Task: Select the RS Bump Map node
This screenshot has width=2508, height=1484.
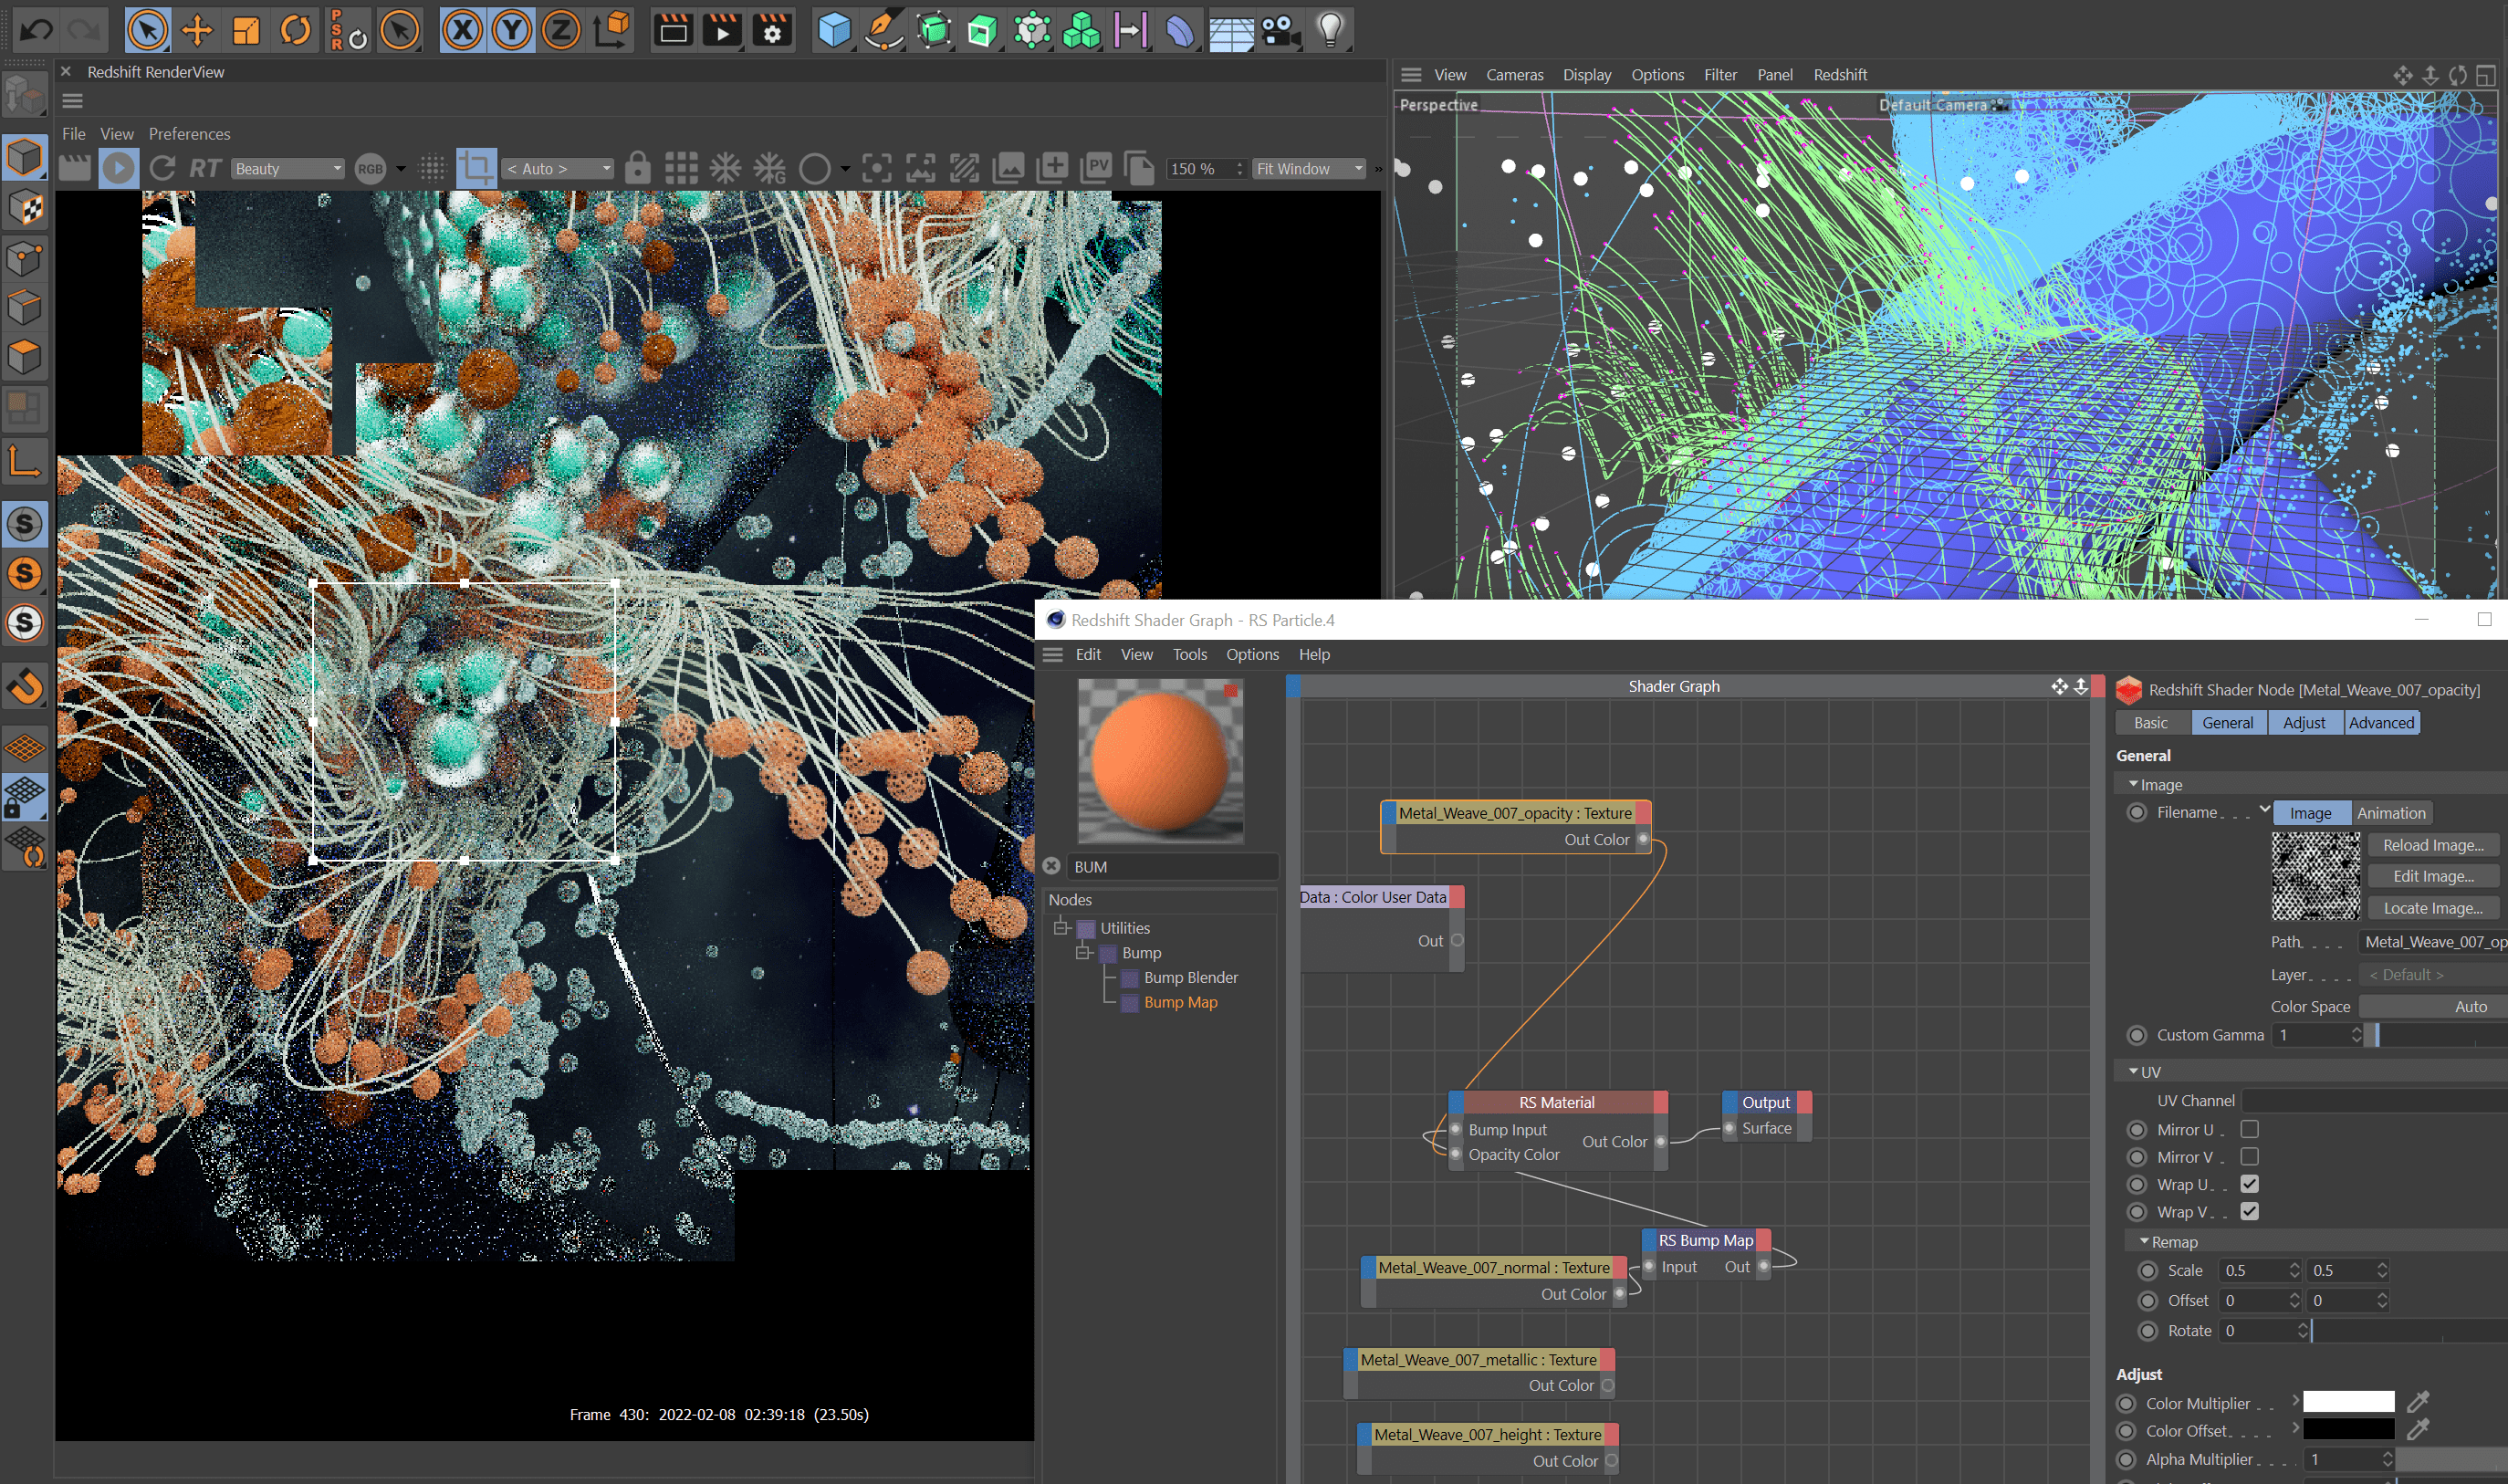Action: (x=1706, y=1240)
